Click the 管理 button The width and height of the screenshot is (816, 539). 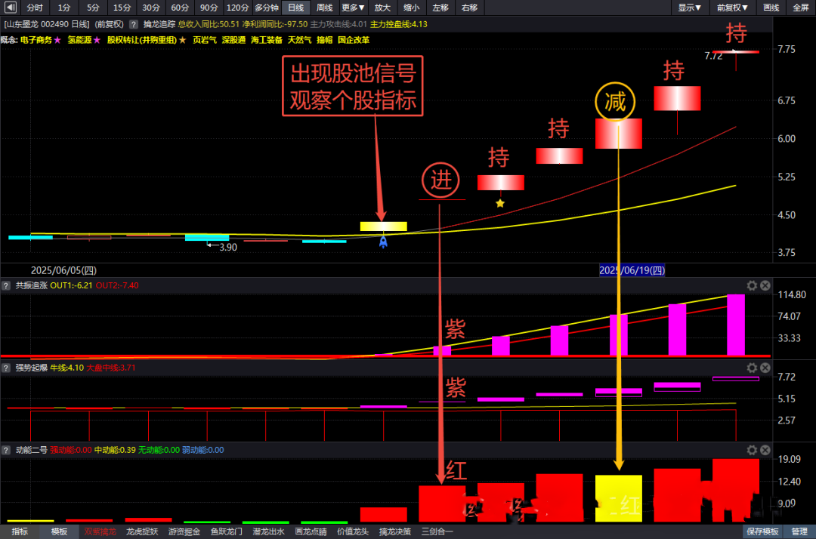[799, 531]
